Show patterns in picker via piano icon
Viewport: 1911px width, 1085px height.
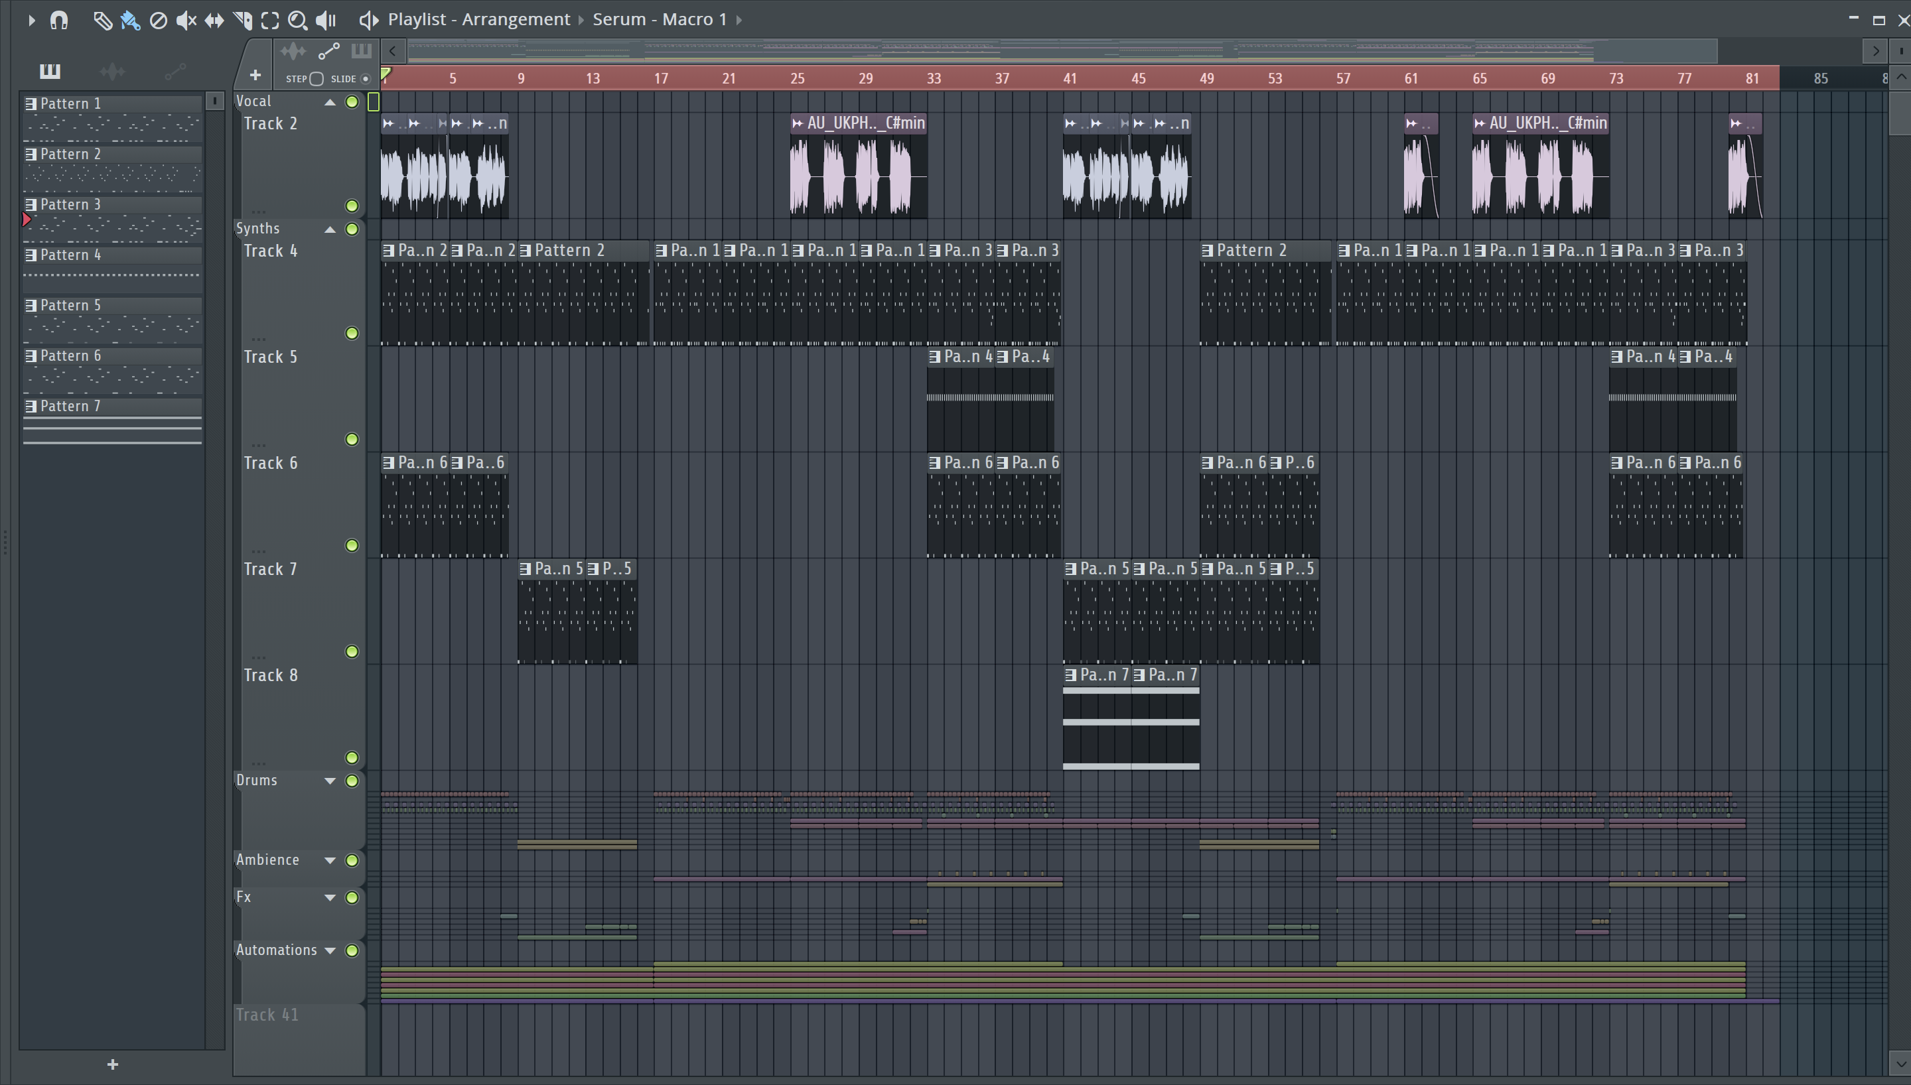pyautogui.click(x=50, y=71)
